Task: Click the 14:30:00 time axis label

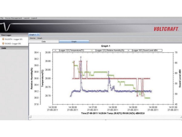Action: tap(153, 107)
